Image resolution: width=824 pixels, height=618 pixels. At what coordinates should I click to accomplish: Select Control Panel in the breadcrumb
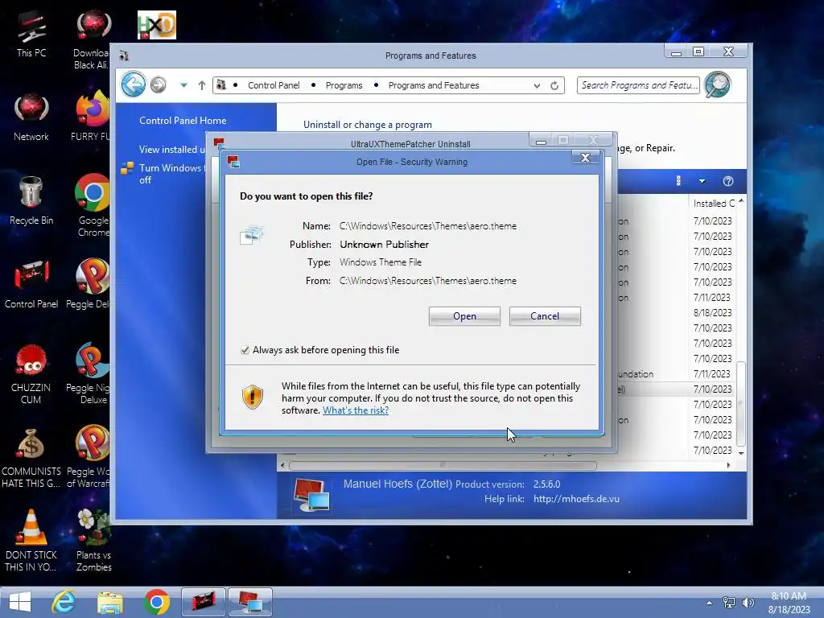(x=274, y=85)
